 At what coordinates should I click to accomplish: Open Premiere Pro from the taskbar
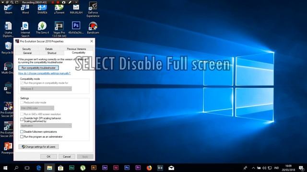point(138,168)
